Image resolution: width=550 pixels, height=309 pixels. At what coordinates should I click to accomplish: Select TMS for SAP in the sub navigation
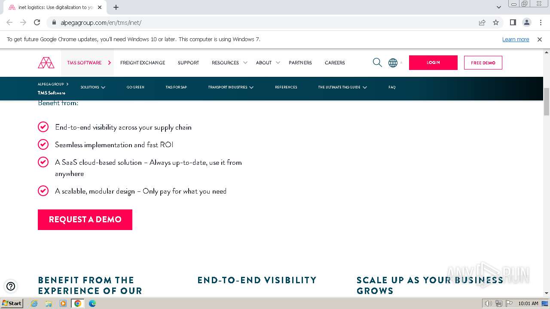coord(176,87)
